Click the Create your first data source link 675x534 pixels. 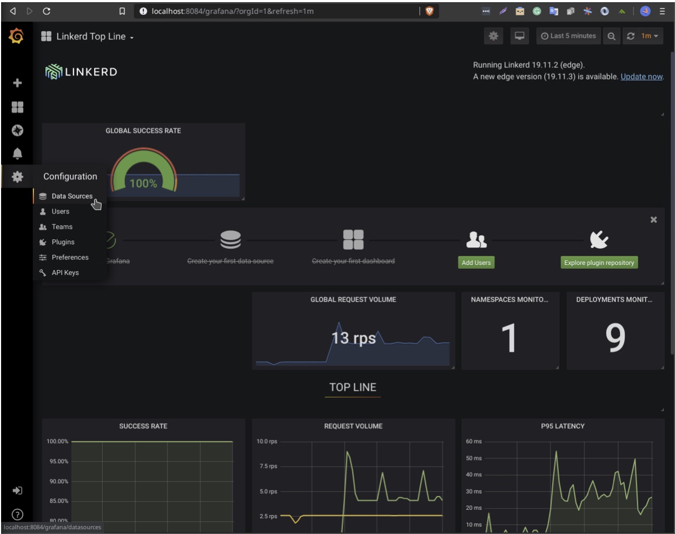[x=230, y=261]
